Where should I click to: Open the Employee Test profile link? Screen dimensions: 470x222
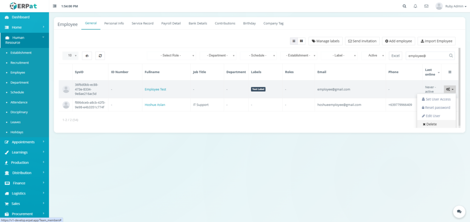[x=155, y=89]
